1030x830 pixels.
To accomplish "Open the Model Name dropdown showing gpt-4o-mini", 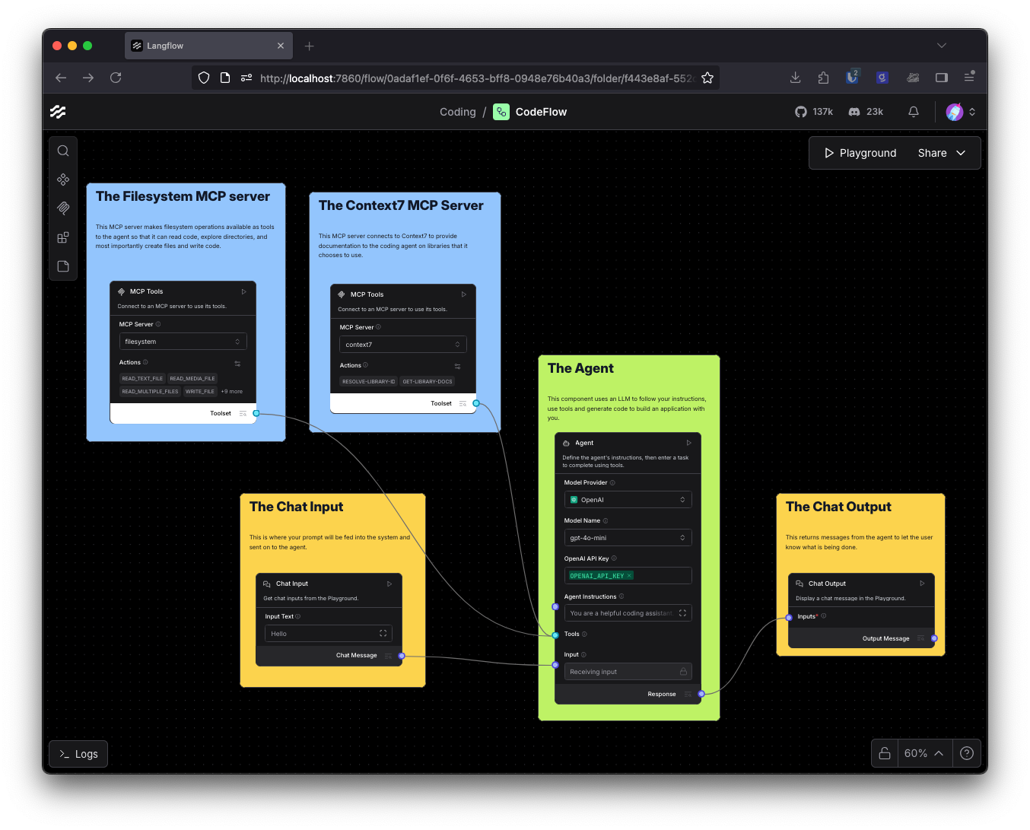I will (628, 537).
